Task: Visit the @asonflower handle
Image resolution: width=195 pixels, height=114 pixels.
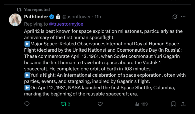Action: [x=76, y=17]
